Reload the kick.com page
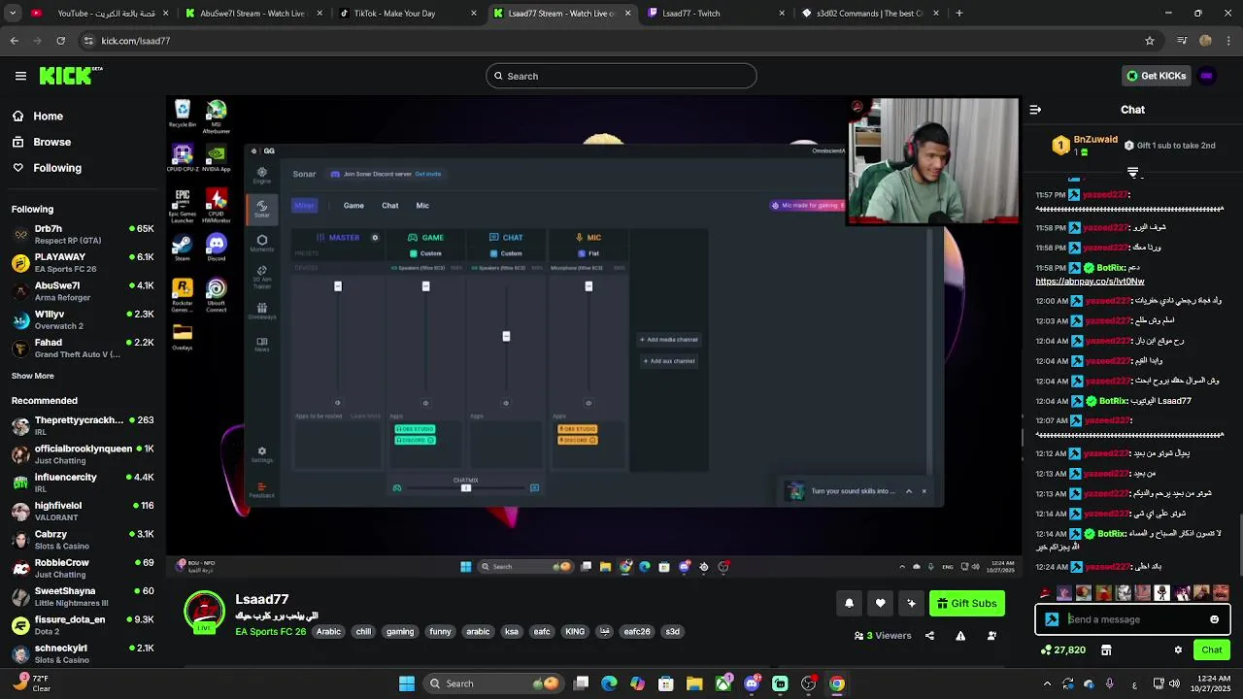The height and width of the screenshot is (699, 1243). [60, 41]
